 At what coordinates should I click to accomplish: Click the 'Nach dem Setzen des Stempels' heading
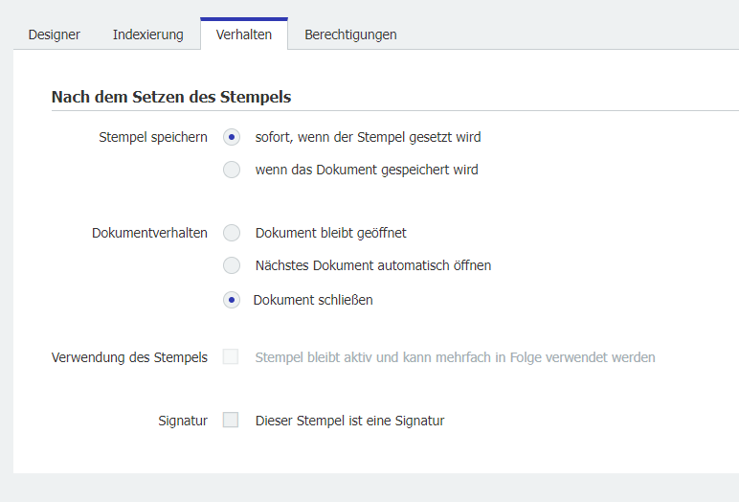tap(170, 97)
